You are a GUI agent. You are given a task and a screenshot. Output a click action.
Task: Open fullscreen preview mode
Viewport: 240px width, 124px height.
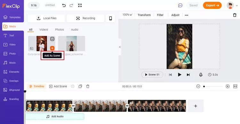click(x=80, y=5)
